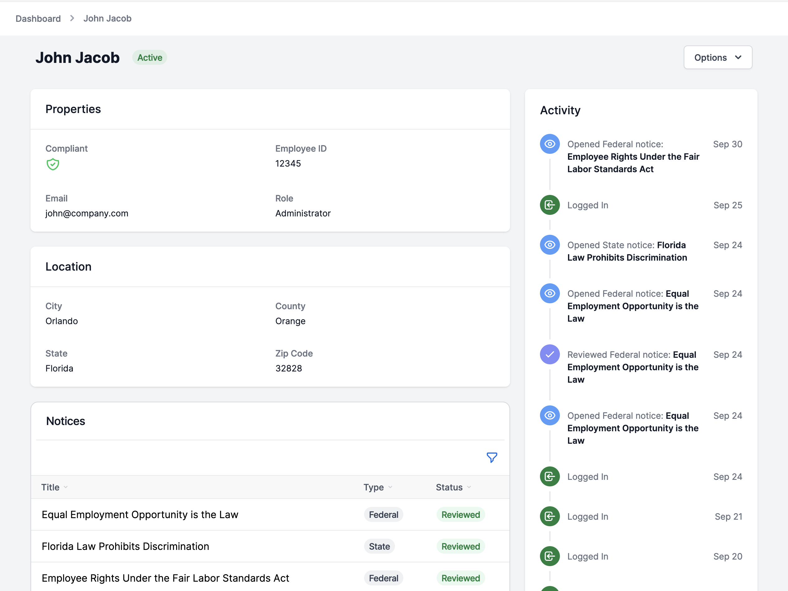Open Equal Employment Opportunity is the Law notice row
Viewport: 788px width, 591px height.
coord(270,514)
